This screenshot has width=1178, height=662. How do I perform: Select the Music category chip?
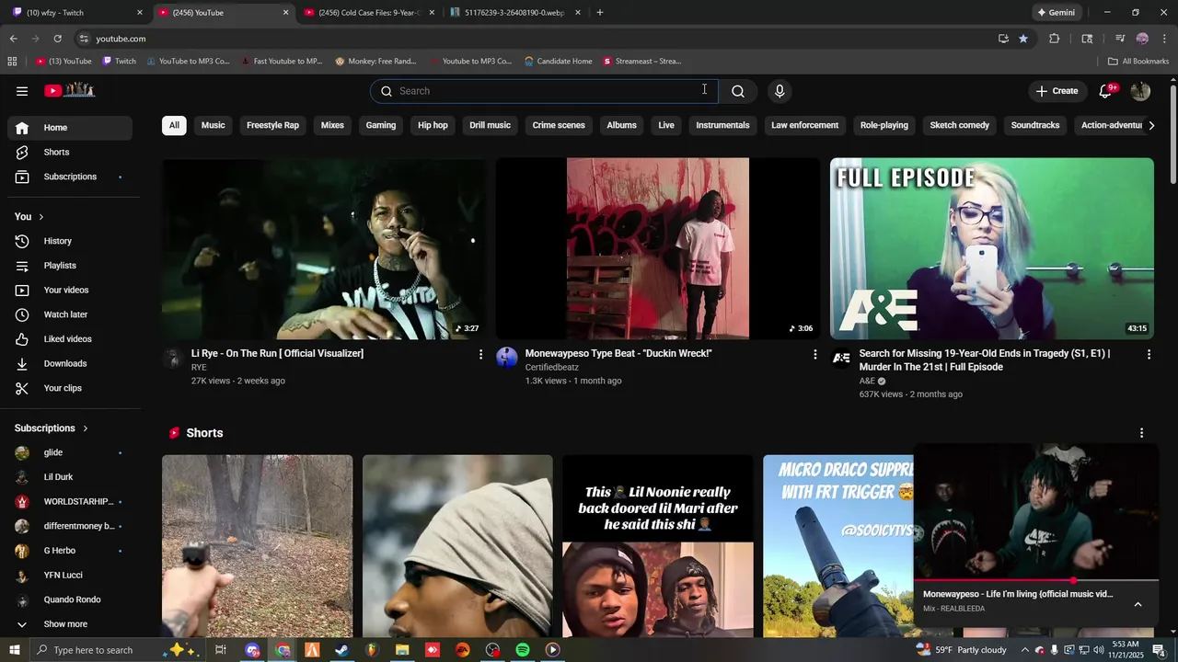pyautogui.click(x=214, y=125)
